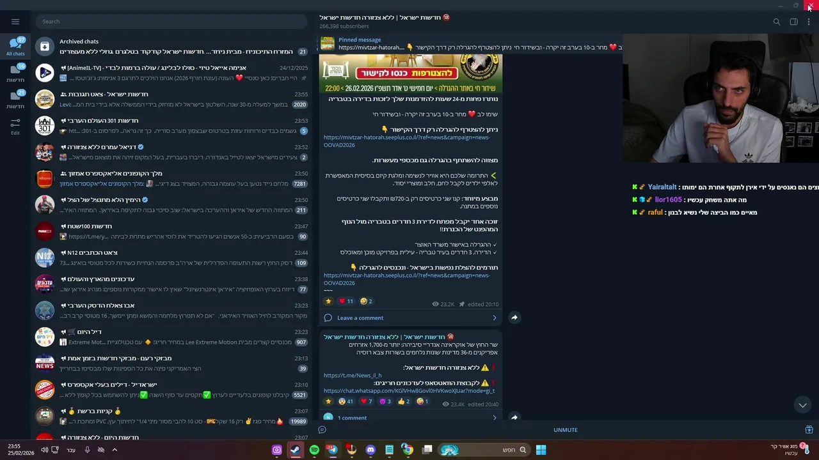The image size is (819, 460).
Task: Open the חדשות 100שטח chat
Action: pyautogui.click(x=173, y=231)
